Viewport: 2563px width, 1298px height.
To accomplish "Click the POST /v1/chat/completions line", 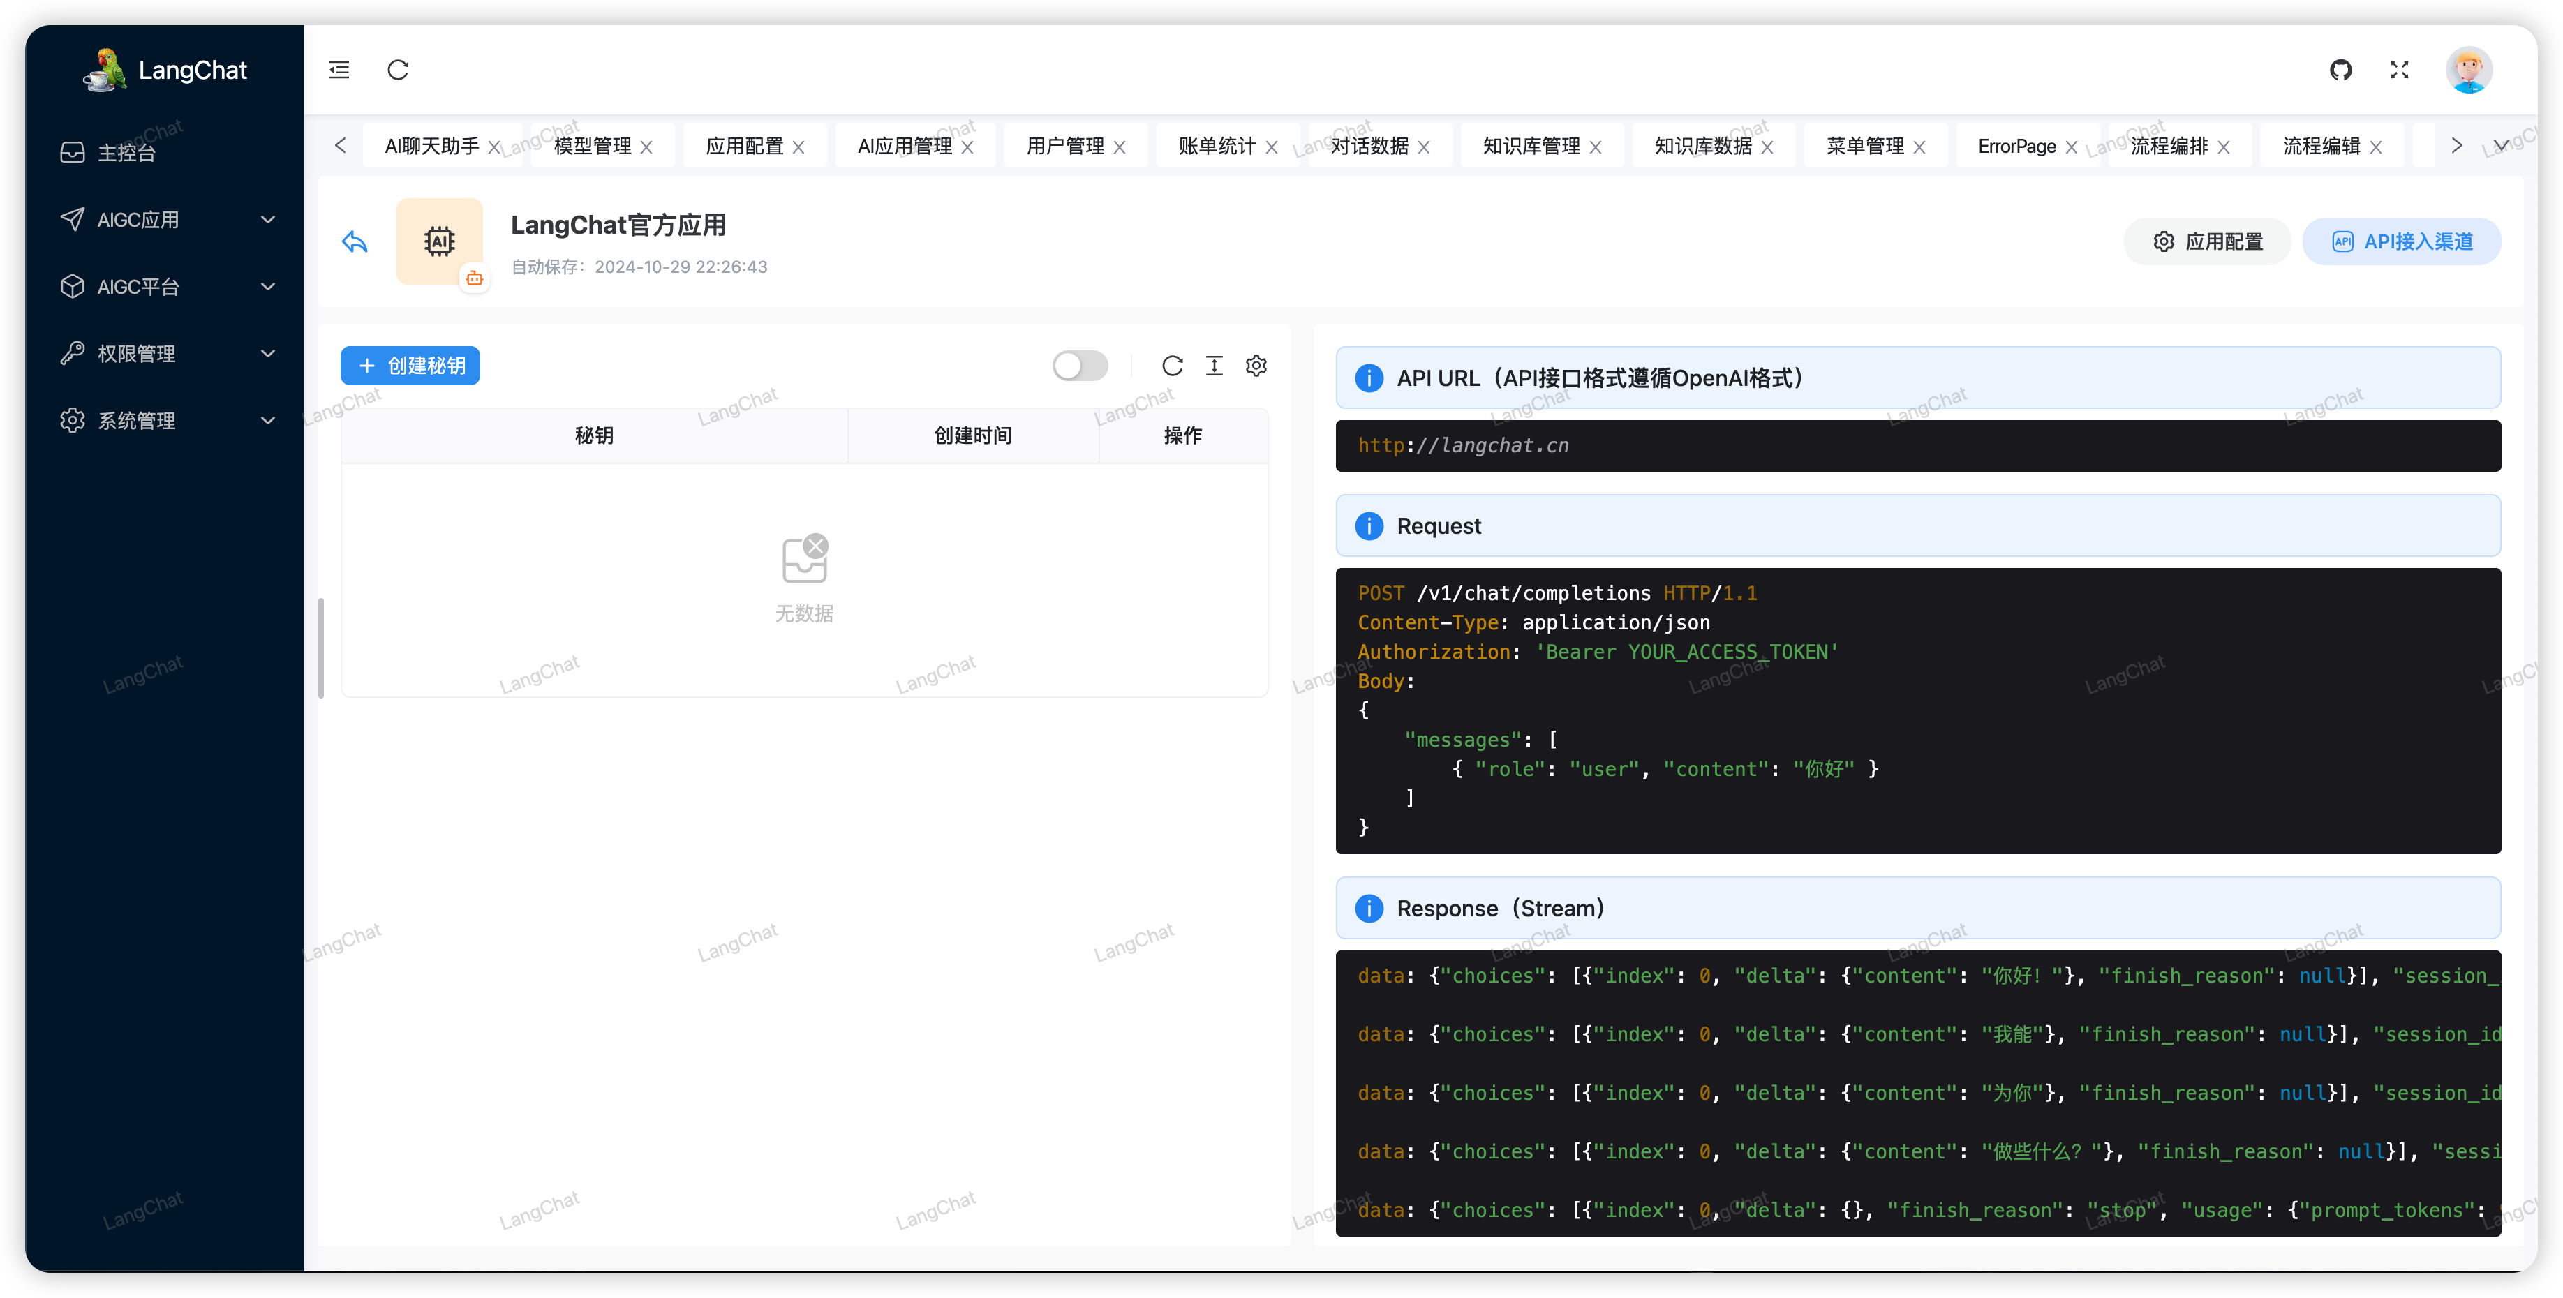I will [1558, 594].
